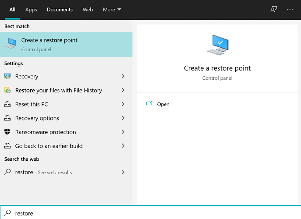Click the Recovery settings icon

point(7,76)
